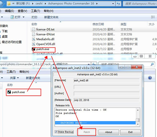Click the 'File patched!' log line
157x137 pixels.
tap(66, 113)
